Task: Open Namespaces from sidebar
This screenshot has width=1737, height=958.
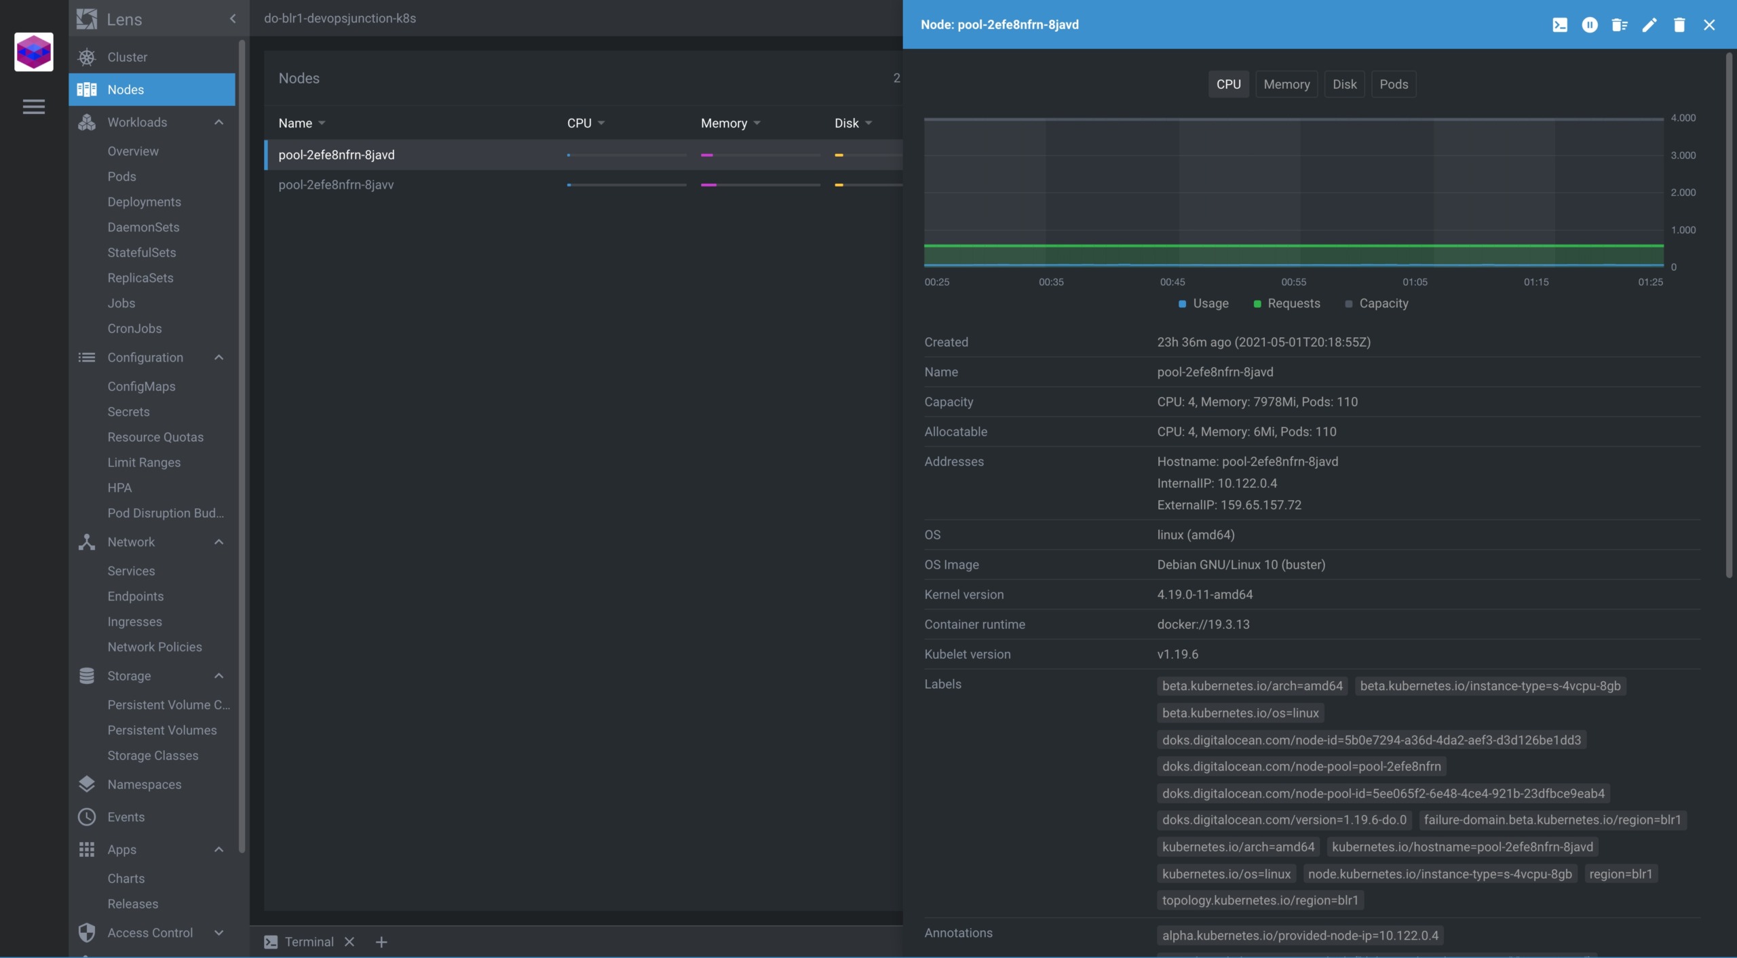Action: pyautogui.click(x=152, y=784)
